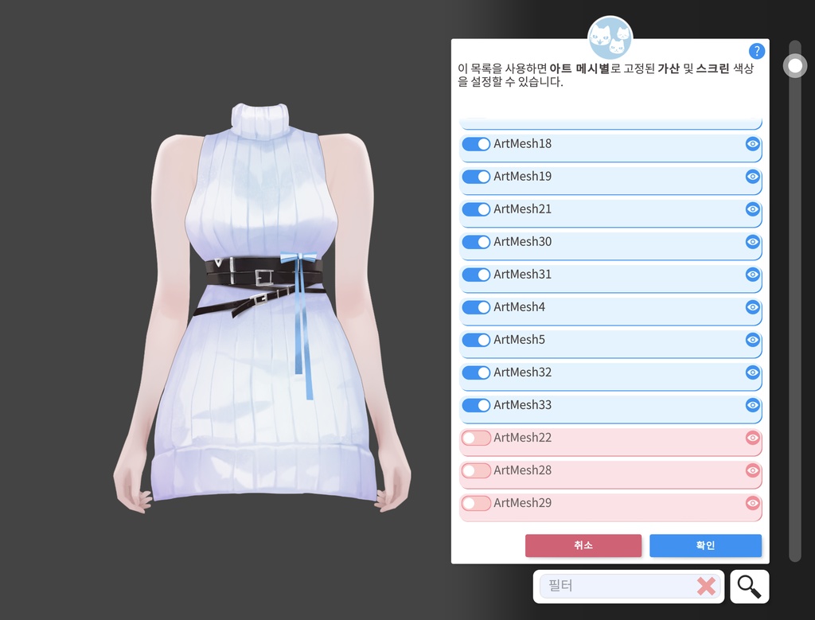Click the eye icon on the ArtMesh30 row
The image size is (815, 620).
(752, 242)
